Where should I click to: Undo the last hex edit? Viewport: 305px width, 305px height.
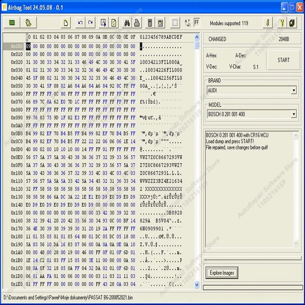(x=80, y=23)
